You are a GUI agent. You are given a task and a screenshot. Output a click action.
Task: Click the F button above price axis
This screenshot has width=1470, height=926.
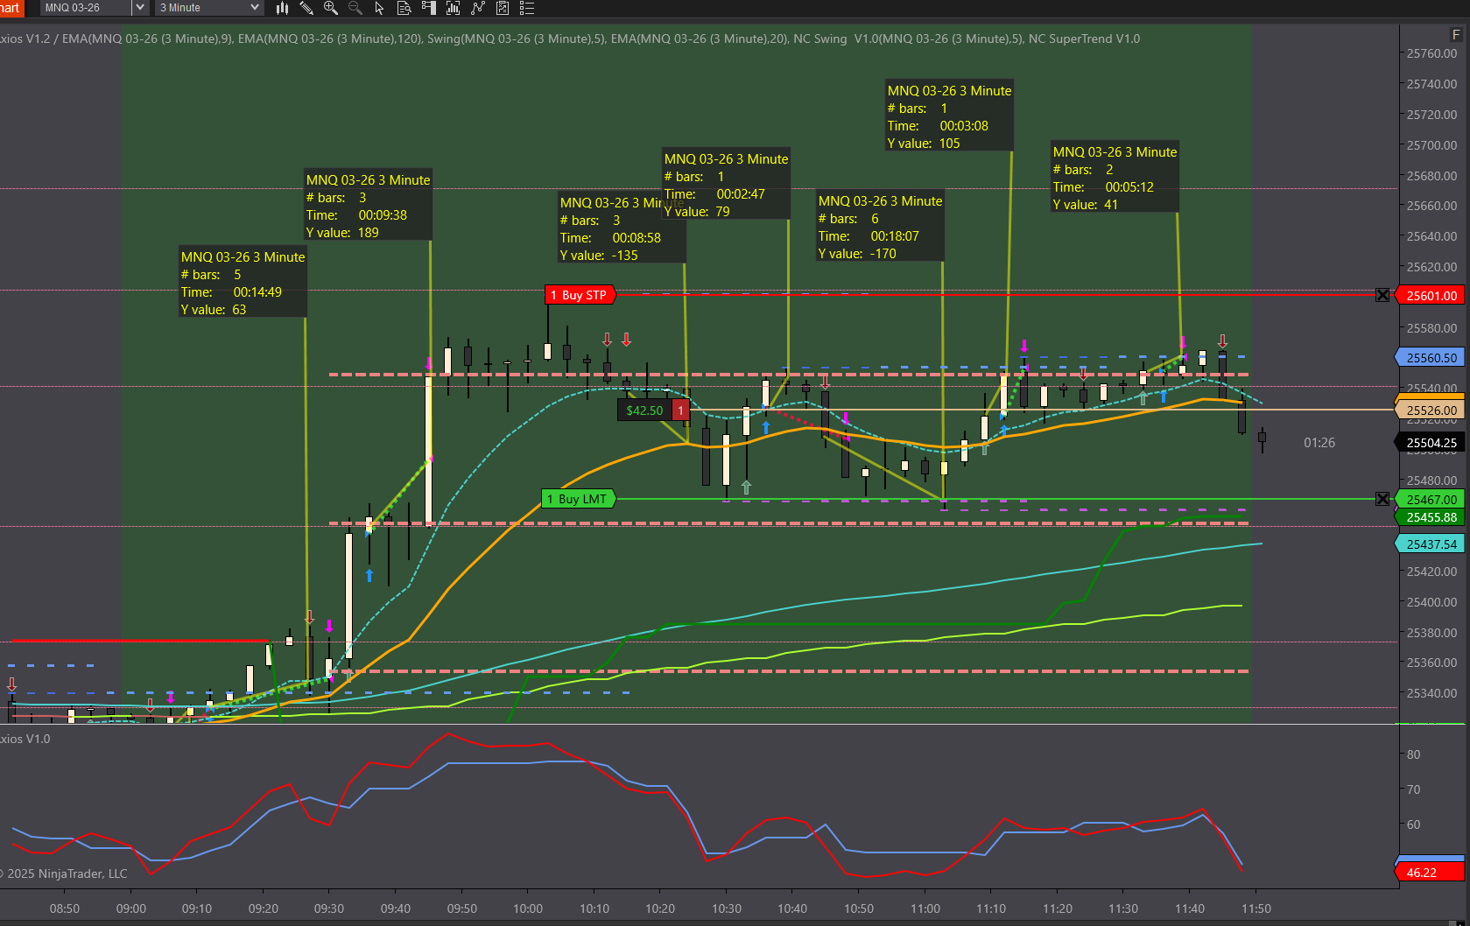(x=1456, y=35)
